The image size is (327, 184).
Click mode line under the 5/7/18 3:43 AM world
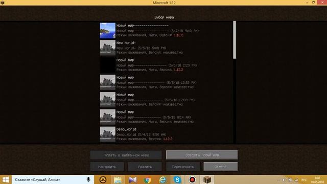[150, 35]
